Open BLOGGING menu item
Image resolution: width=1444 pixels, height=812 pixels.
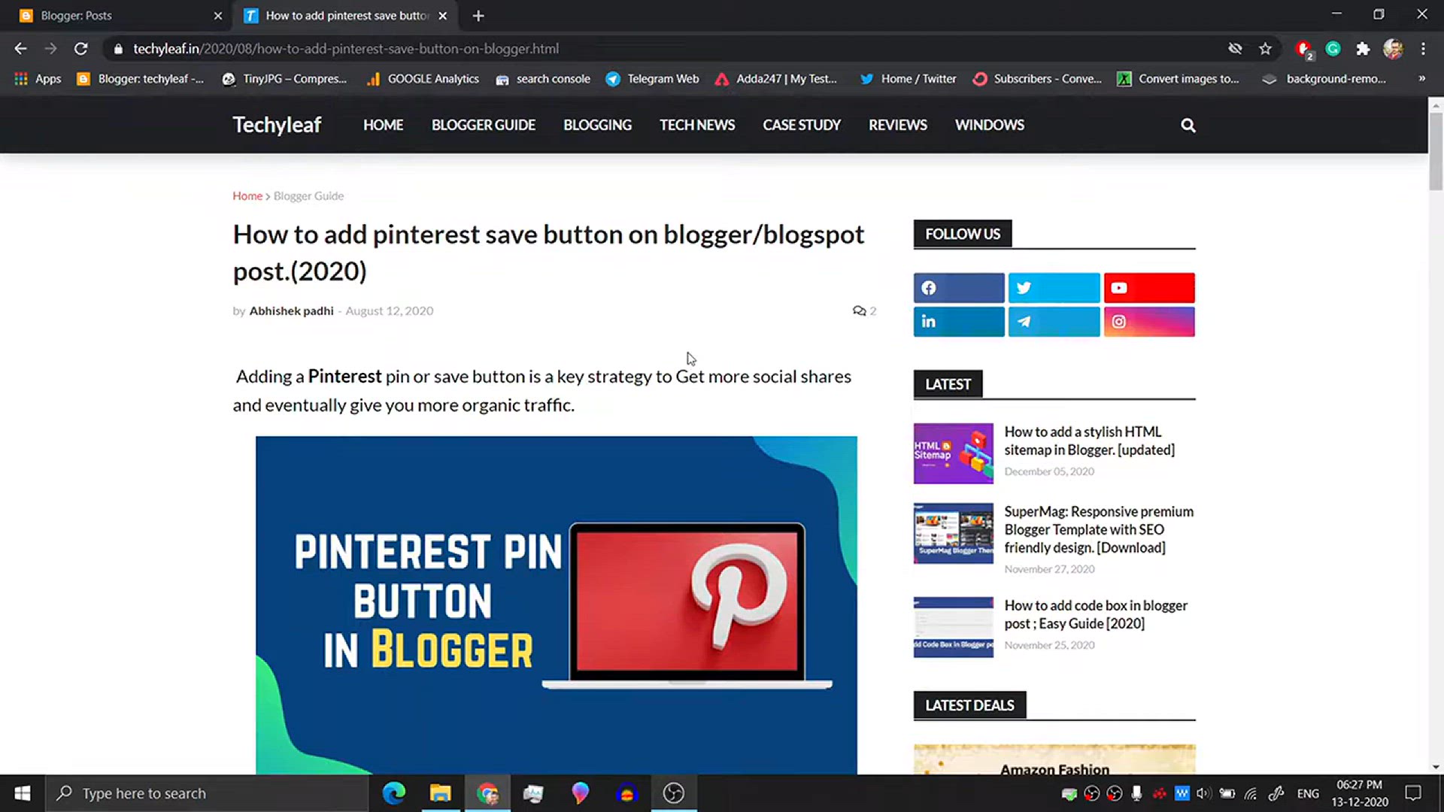point(597,126)
